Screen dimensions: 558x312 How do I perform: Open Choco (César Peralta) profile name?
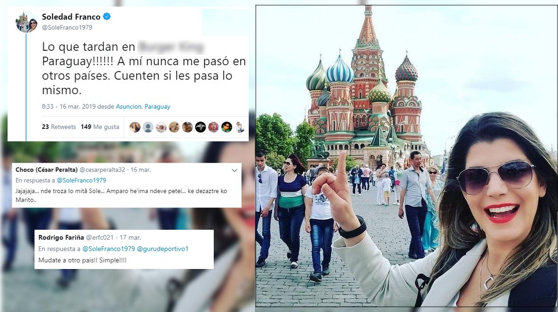[46, 170]
